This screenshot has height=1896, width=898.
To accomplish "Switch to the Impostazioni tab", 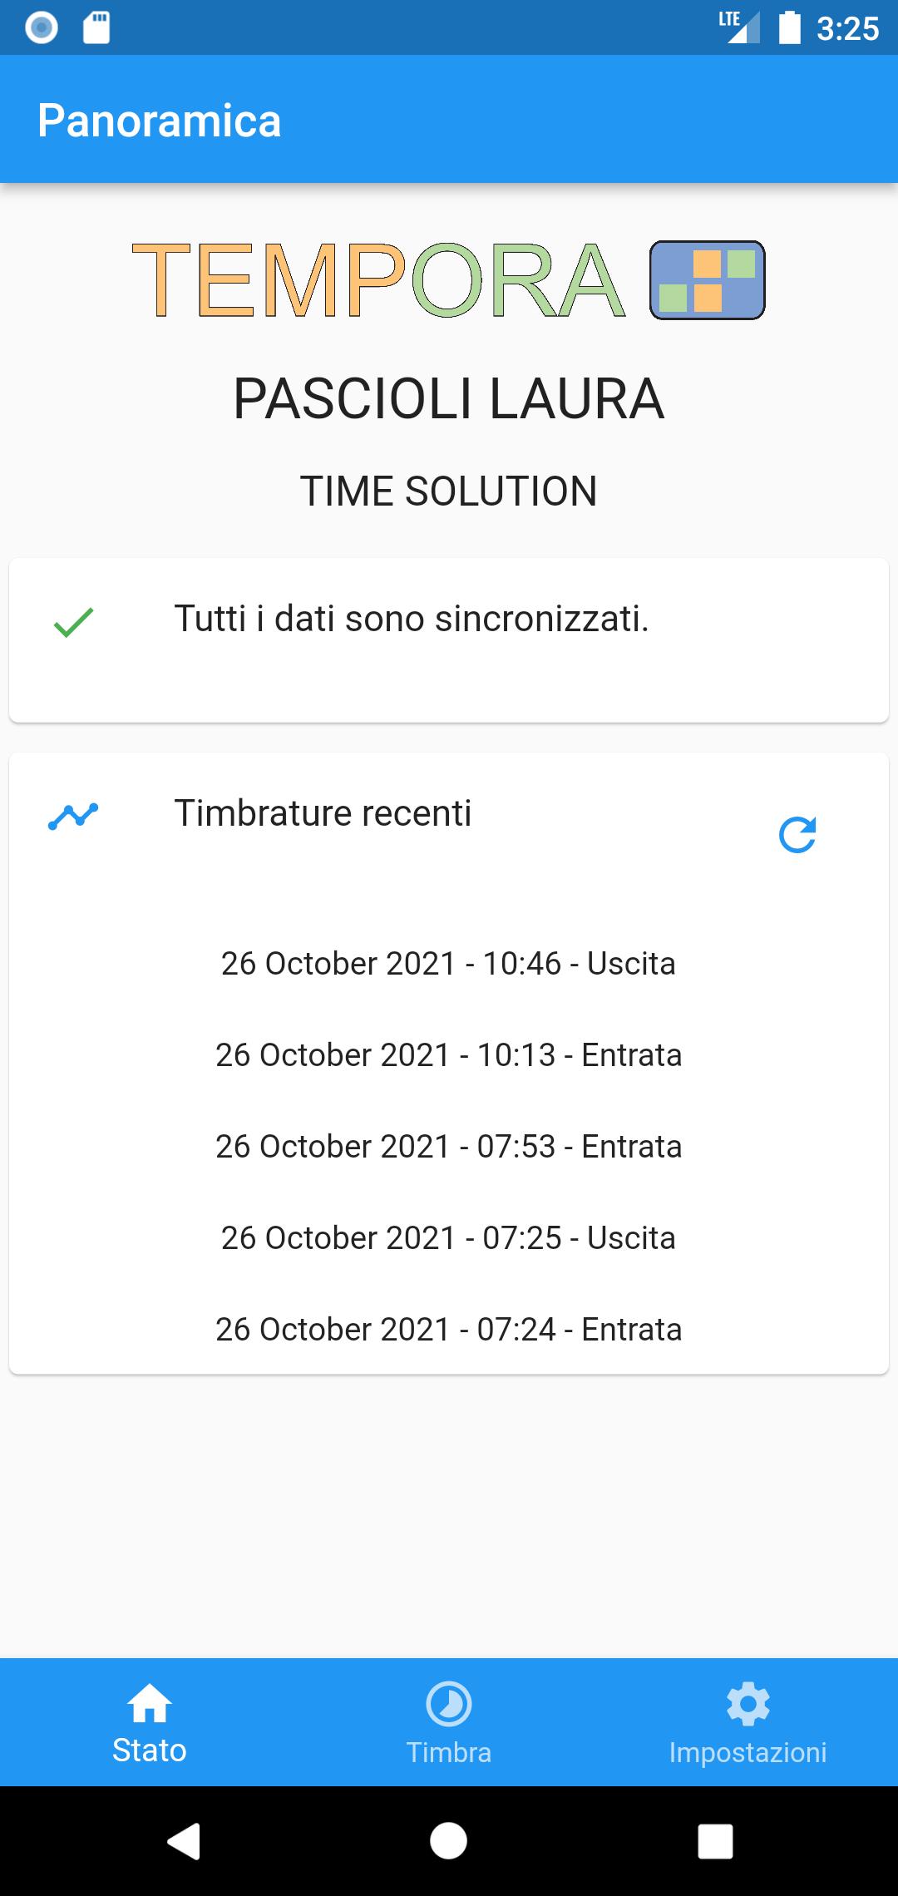I will (x=748, y=1721).
